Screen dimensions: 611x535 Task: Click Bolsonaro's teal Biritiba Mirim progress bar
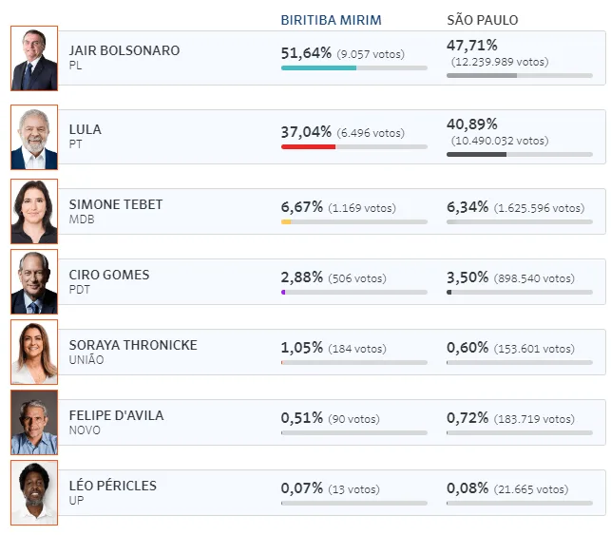click(318, 67)
